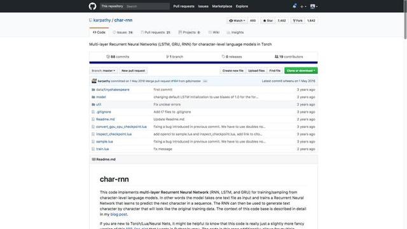
Task: Open the char-rnn repository name link
Action: (123, 20)
